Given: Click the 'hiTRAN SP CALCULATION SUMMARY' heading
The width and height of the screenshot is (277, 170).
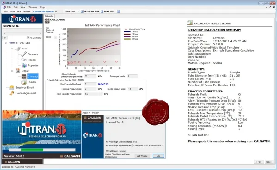Looking at the screenshot, I should (x=214, y=30).
